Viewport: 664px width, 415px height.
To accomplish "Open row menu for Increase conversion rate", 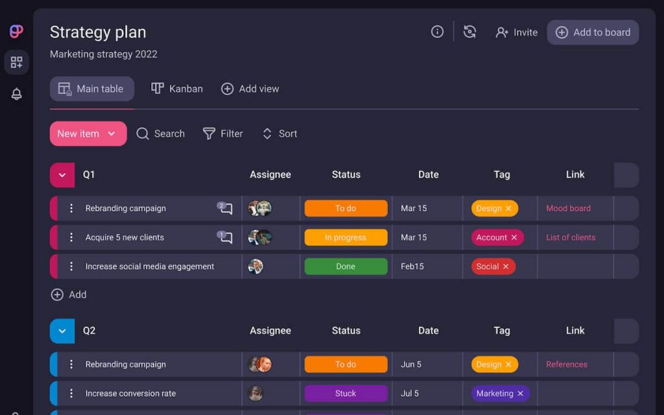I will [71, 394].
